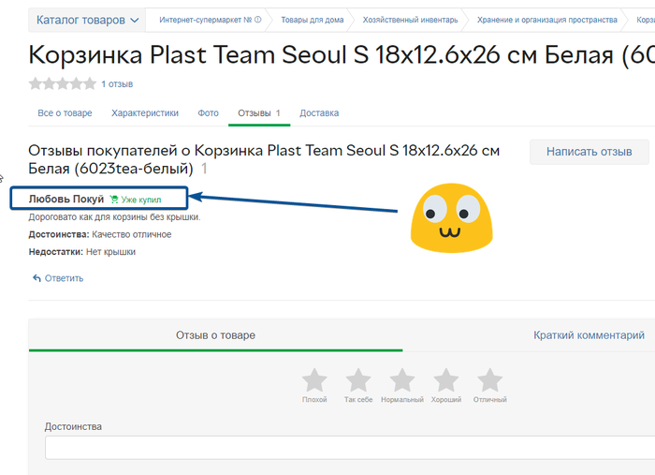The image size is (655, 475).
Task: Switch to Характеристики tab
Action: (144, 113)
